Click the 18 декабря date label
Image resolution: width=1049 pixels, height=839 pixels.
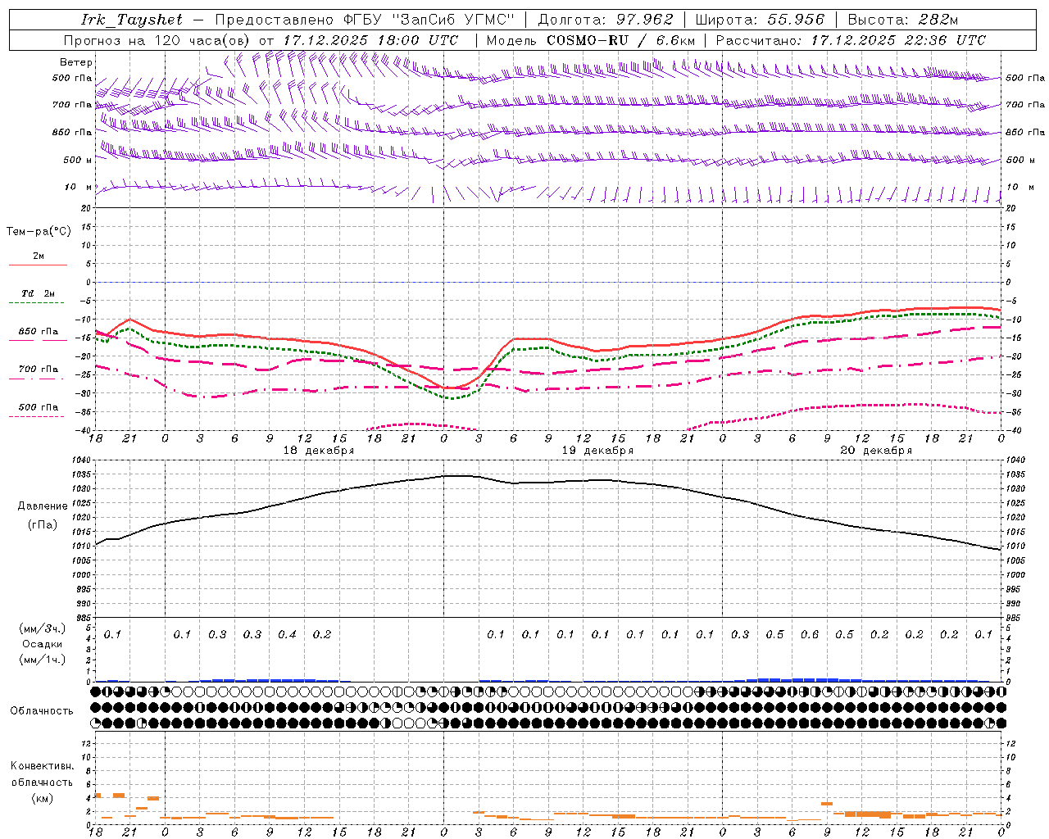point(319,451)
